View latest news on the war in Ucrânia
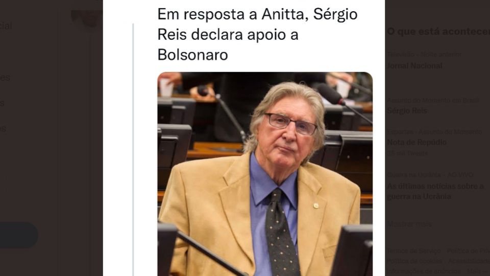This screenshot has height=276, width=490. coord(435,191)
